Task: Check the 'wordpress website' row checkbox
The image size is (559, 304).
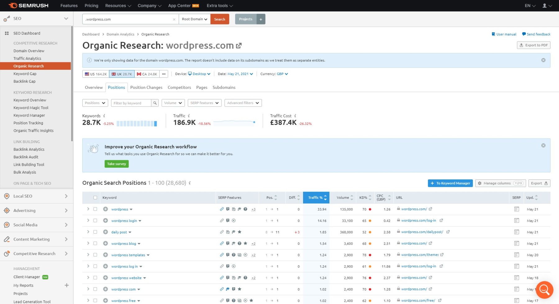Action: coord(95,278)
